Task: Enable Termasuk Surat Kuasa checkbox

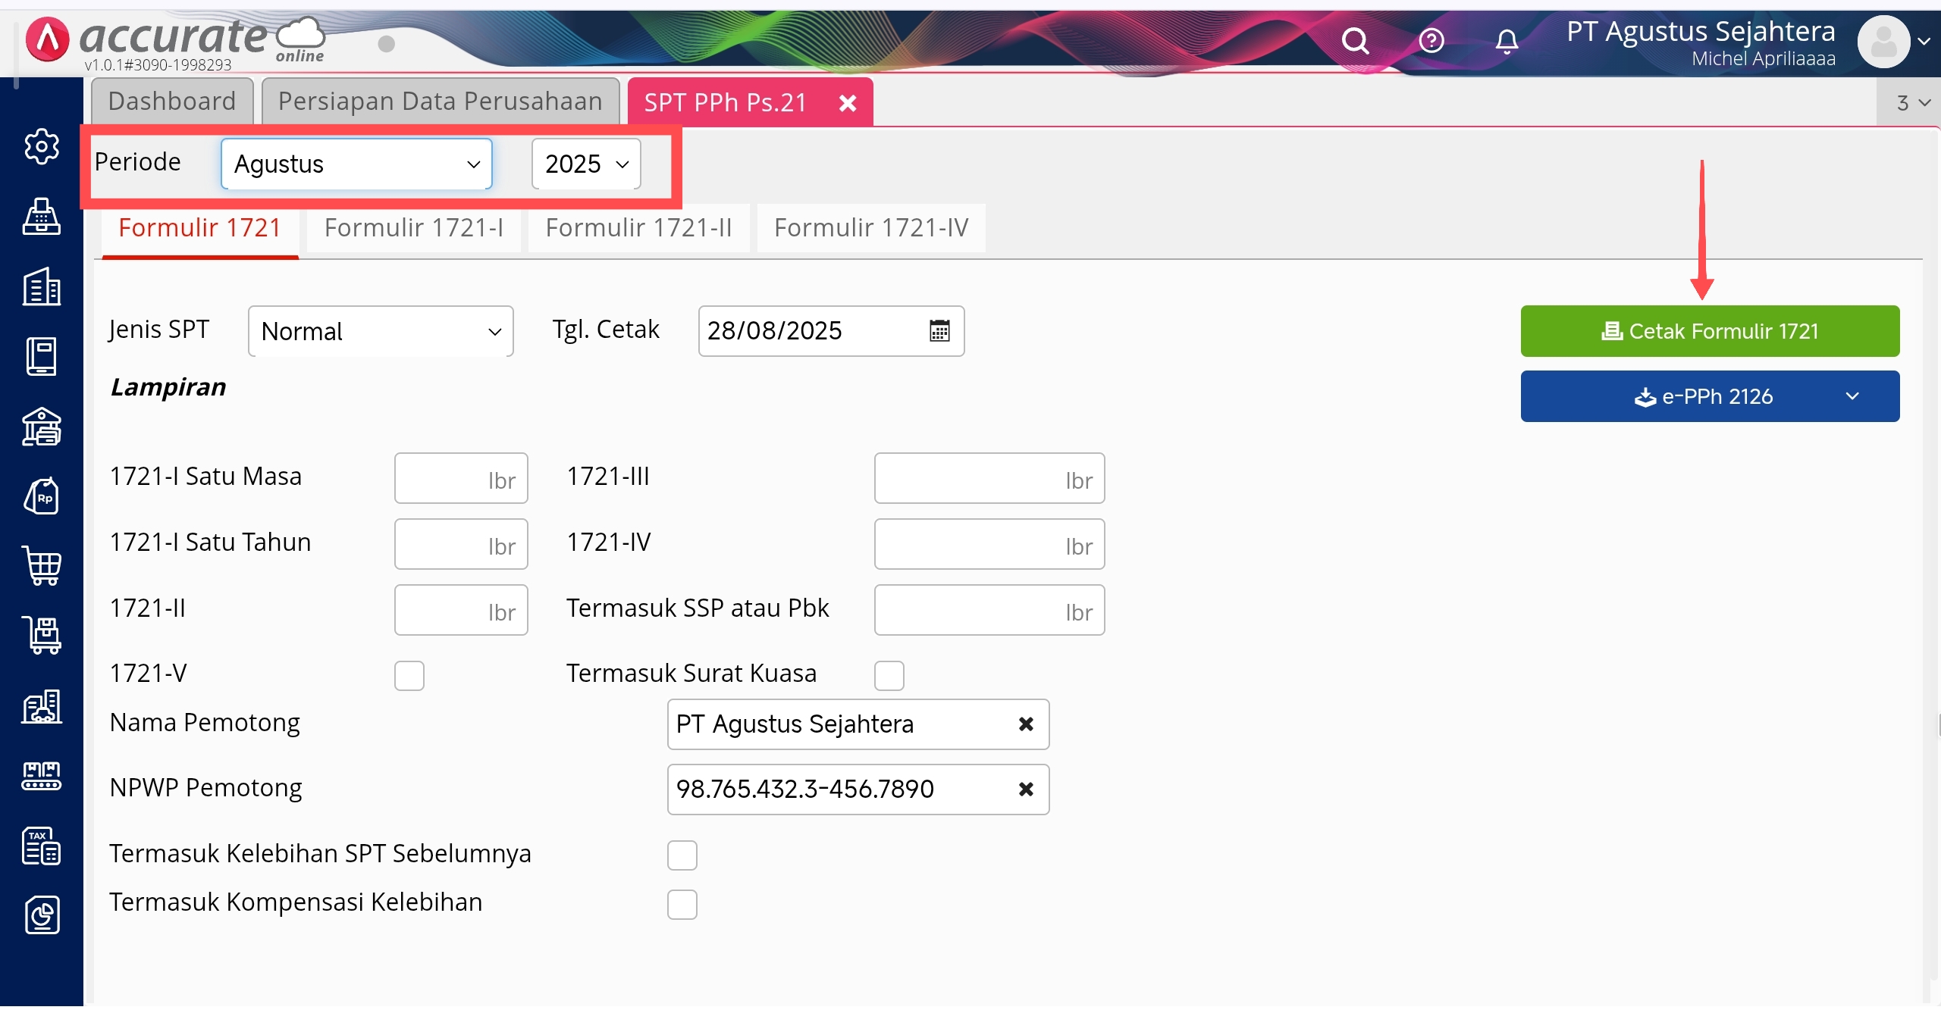Action: (889, 675)
